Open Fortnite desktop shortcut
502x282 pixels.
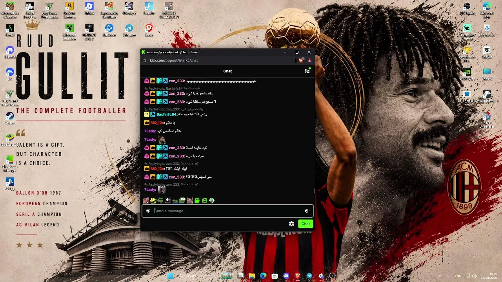click(149, 9)
